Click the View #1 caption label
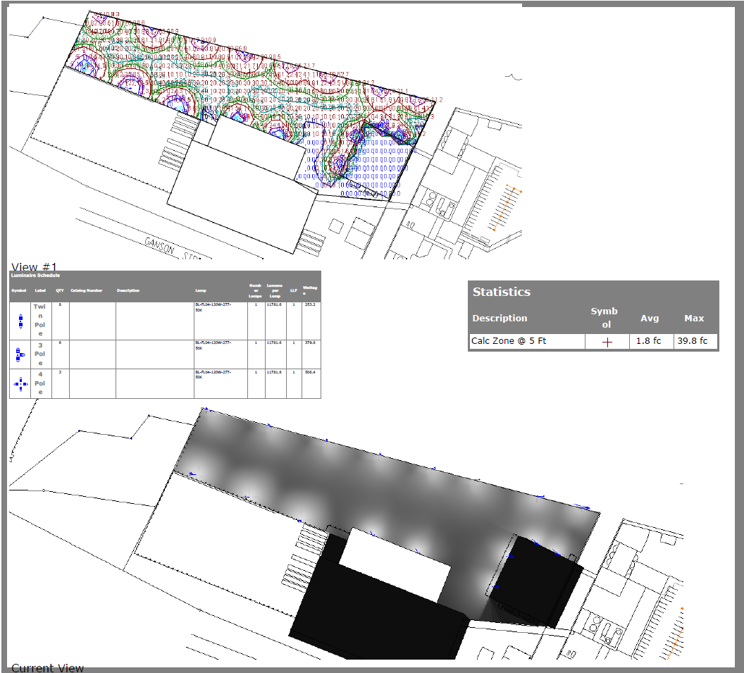 [34, 267]
